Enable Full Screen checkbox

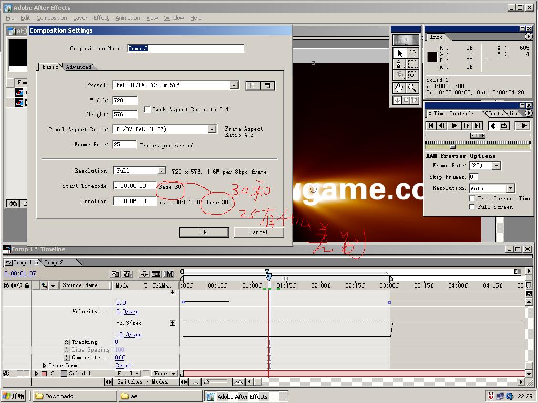click(x=472, y=207)
